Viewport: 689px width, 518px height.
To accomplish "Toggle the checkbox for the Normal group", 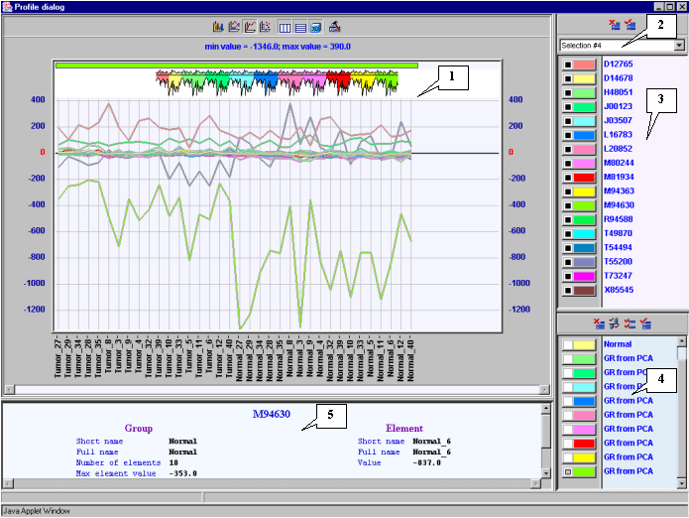I will [x=567, y=344].
